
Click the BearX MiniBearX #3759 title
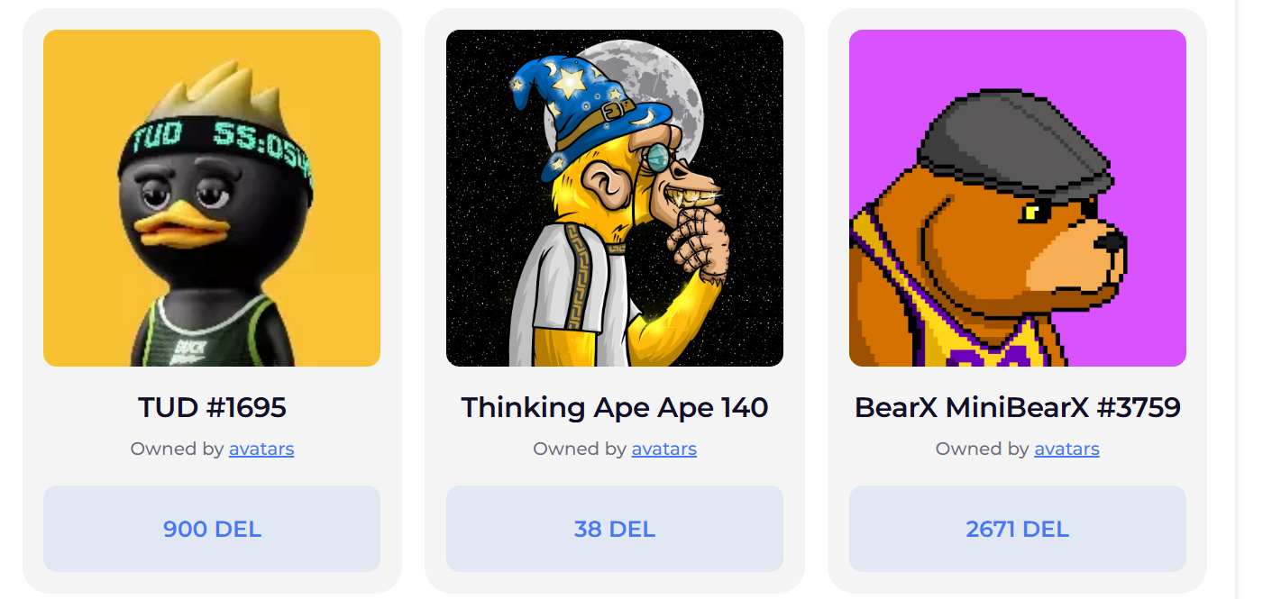coord(1018,407)
